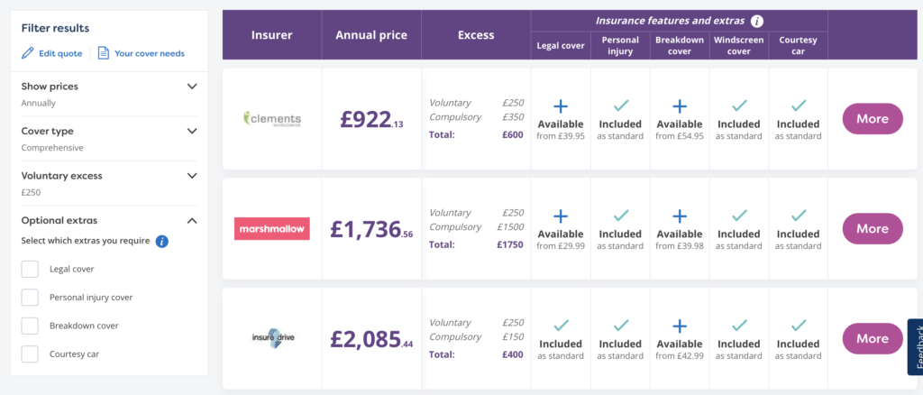The image size is (923, 395).
Task: Enable the Personal injury cover checkbox
Action: pos(30,298)
